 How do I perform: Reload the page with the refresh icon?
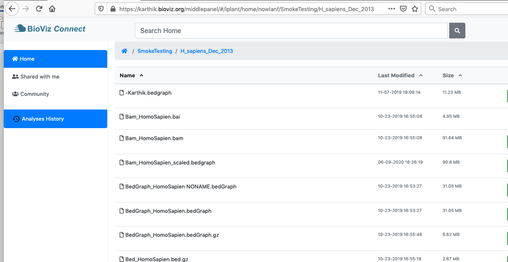coord(39,9)
